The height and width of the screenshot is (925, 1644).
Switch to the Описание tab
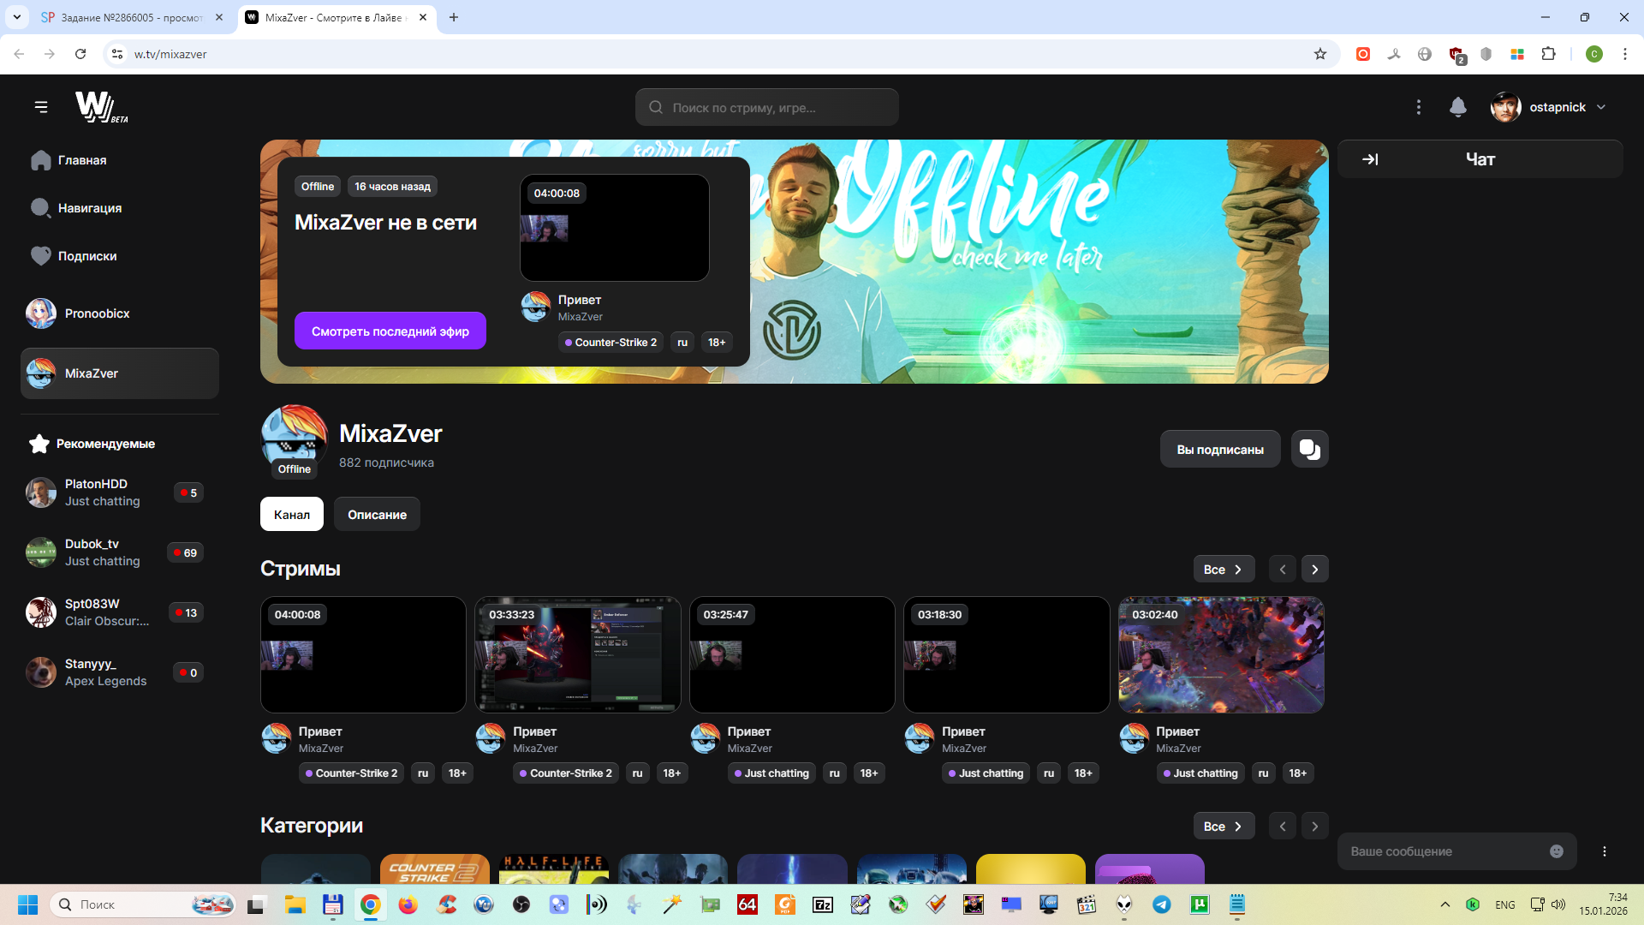pos(377,514)
